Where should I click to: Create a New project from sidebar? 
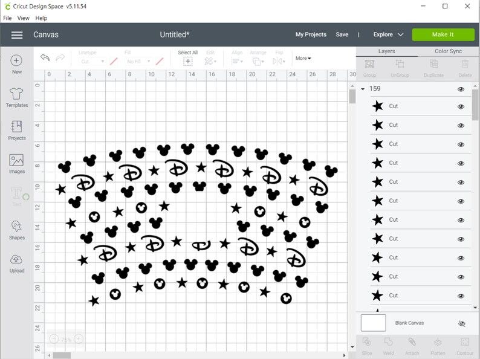click(16, 64)
